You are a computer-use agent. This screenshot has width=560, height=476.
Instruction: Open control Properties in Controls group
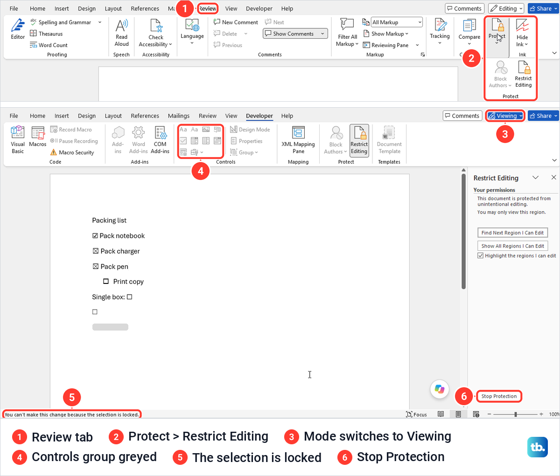pos(246,141)
